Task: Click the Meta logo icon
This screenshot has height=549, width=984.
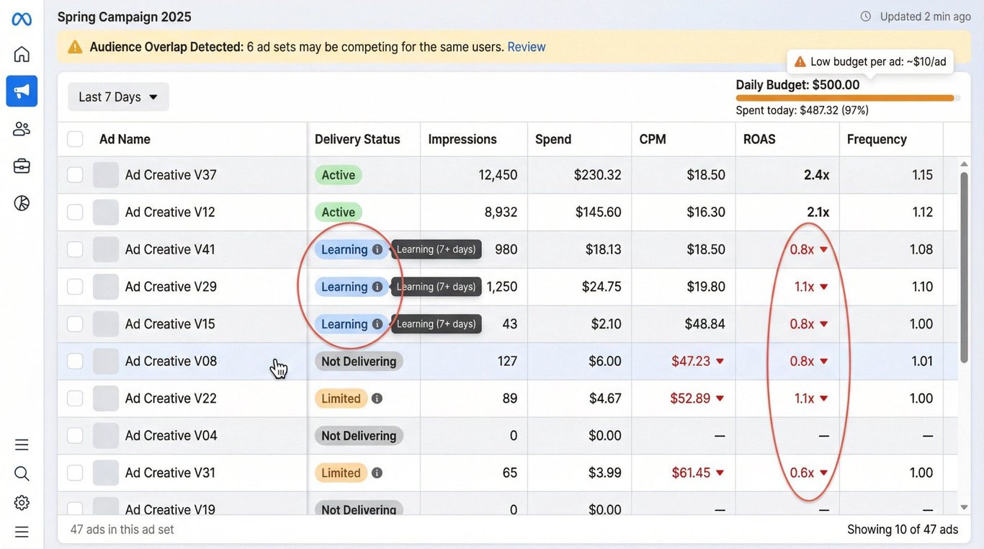Action: coord(22,19)
